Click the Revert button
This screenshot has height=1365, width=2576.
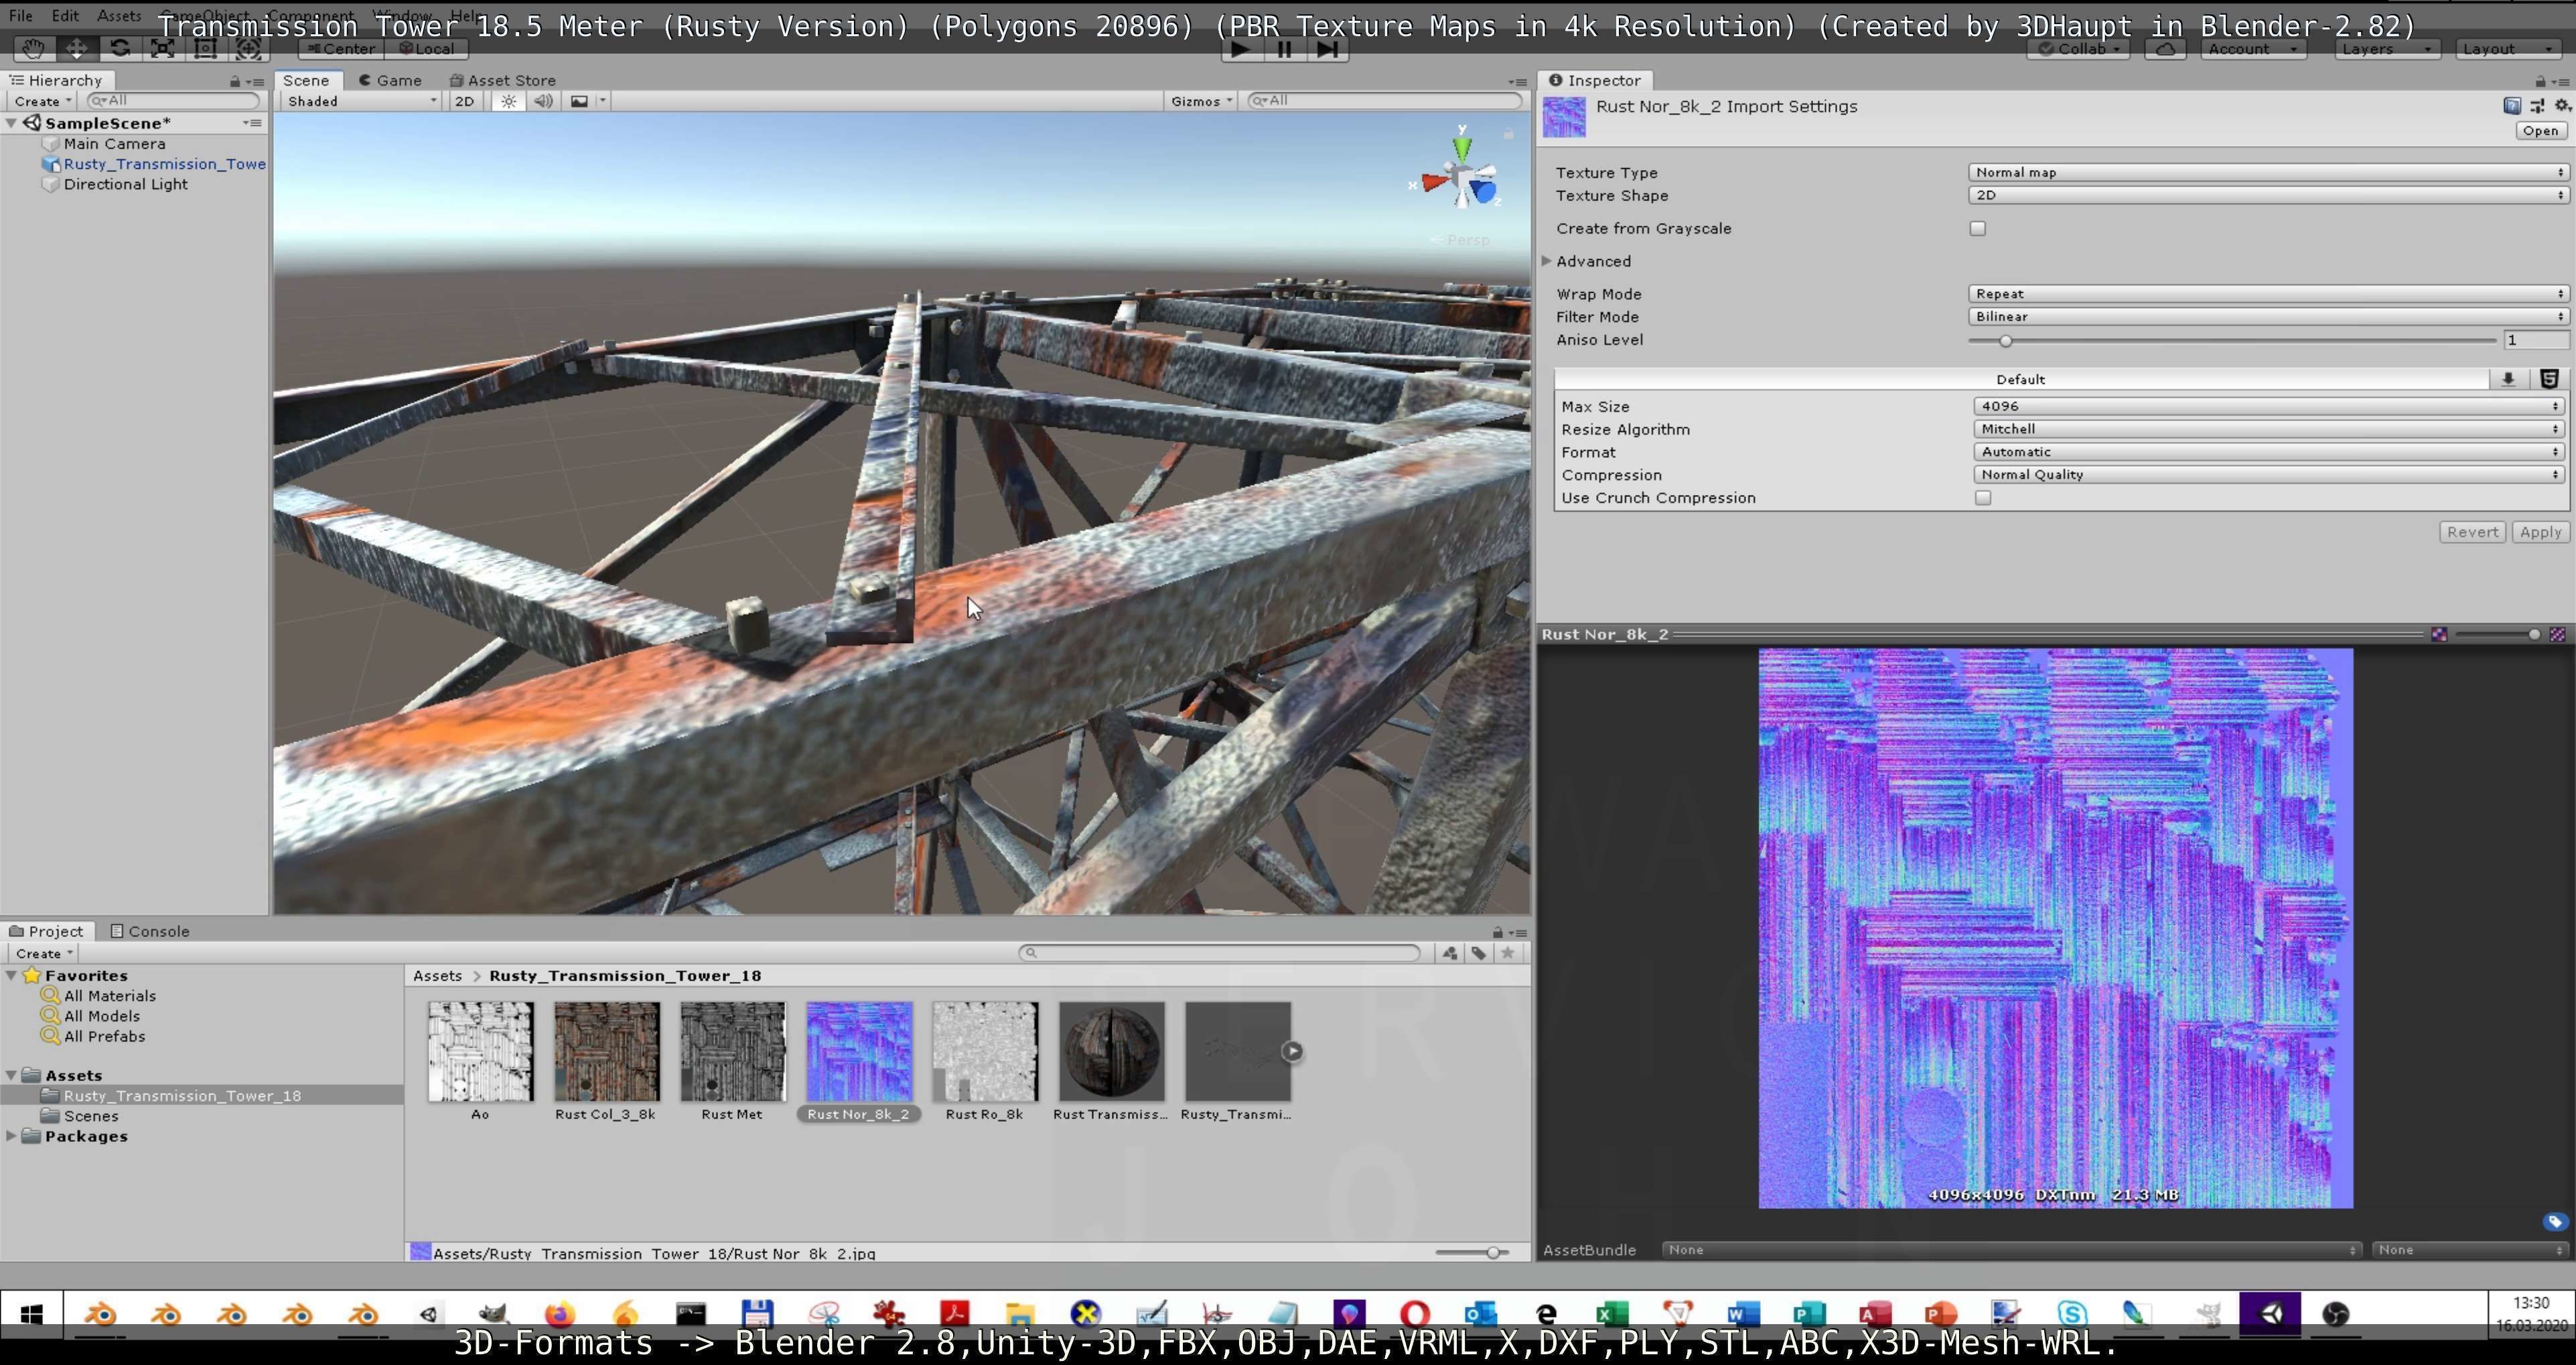2472,532
